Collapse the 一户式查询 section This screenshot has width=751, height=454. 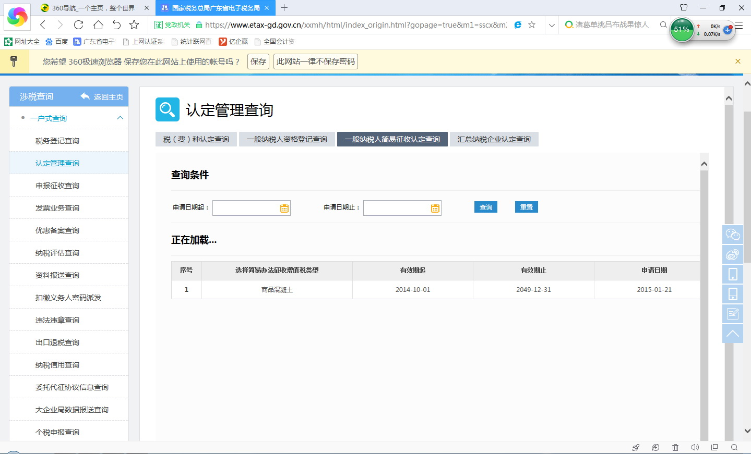click(x=120, y=118)
